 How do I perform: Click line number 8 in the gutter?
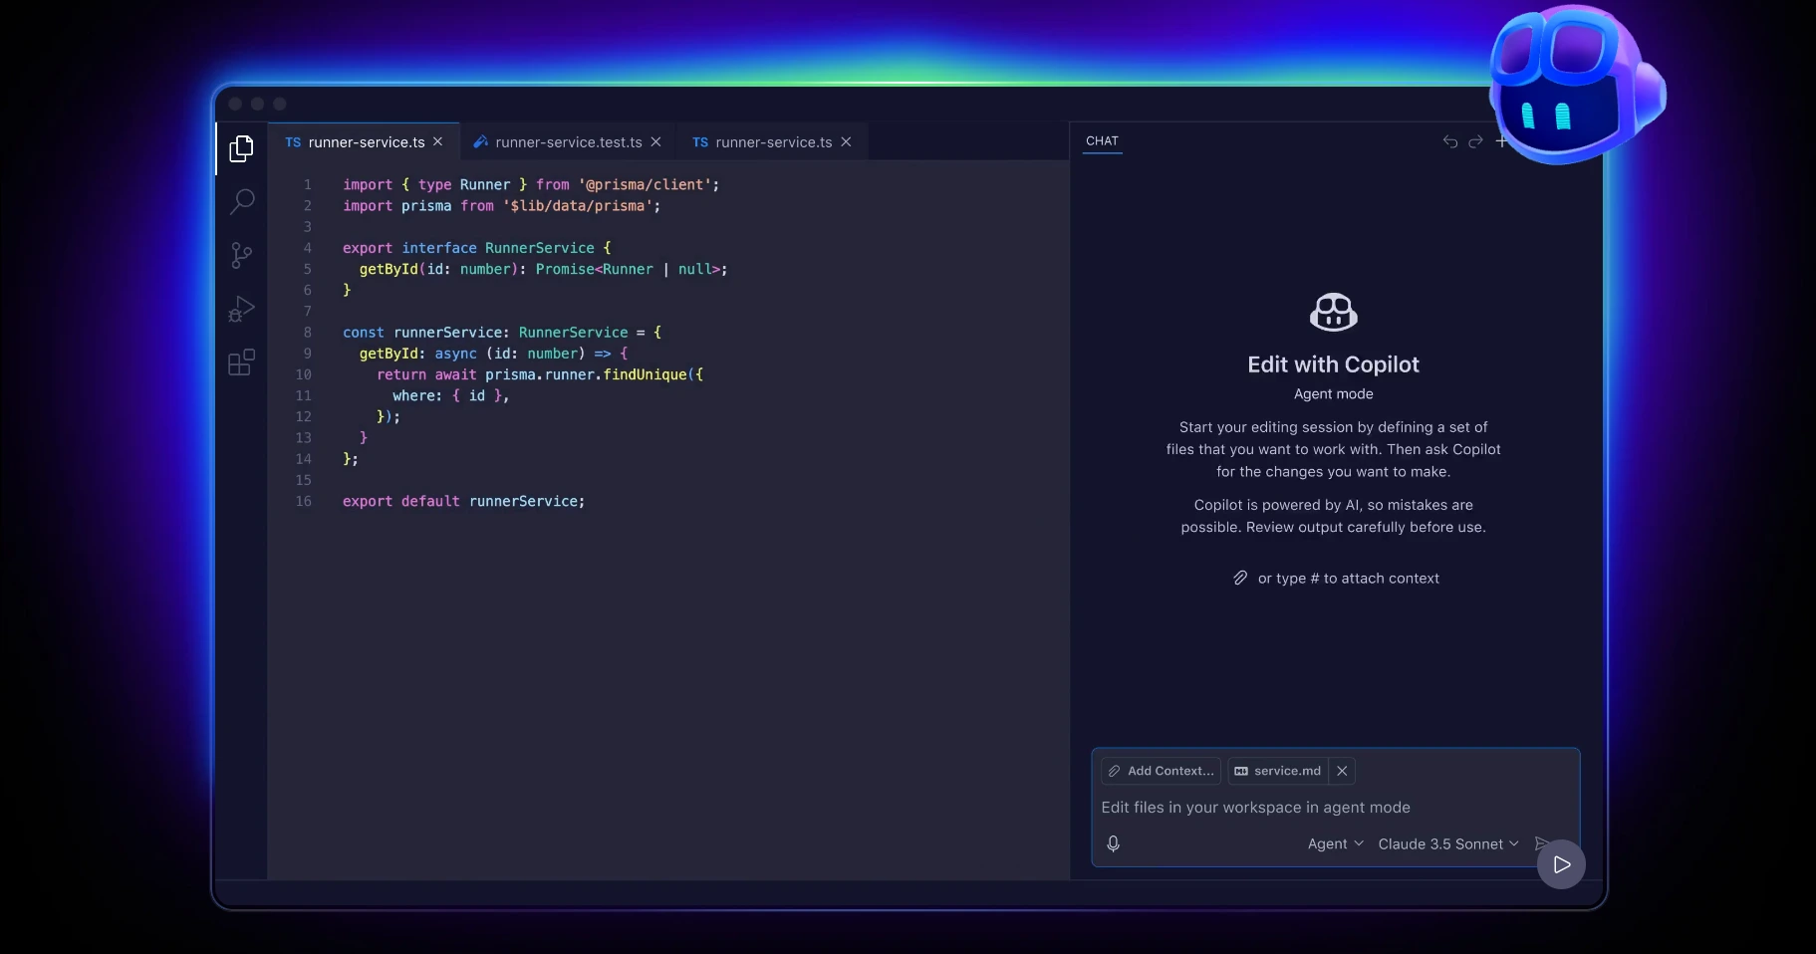click(x=307, y=333)
